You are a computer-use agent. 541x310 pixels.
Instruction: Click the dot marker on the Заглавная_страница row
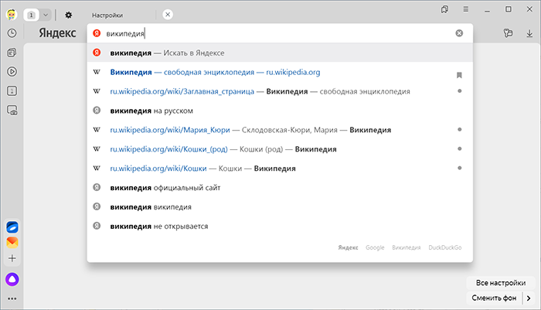coord(460,91)
